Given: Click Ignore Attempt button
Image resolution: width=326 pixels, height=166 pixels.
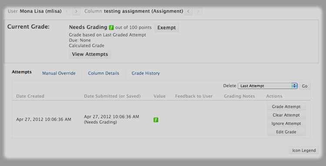Looking at the screenshot, I should point(286,124).
